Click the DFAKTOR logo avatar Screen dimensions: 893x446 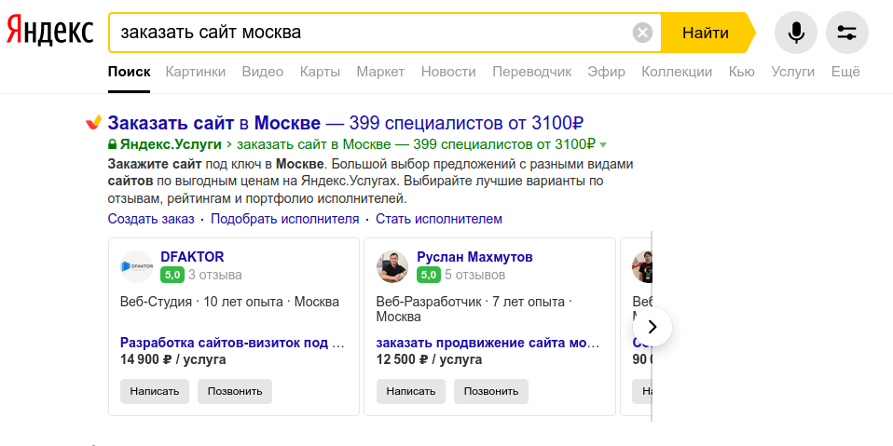click(x=137, y=266)
